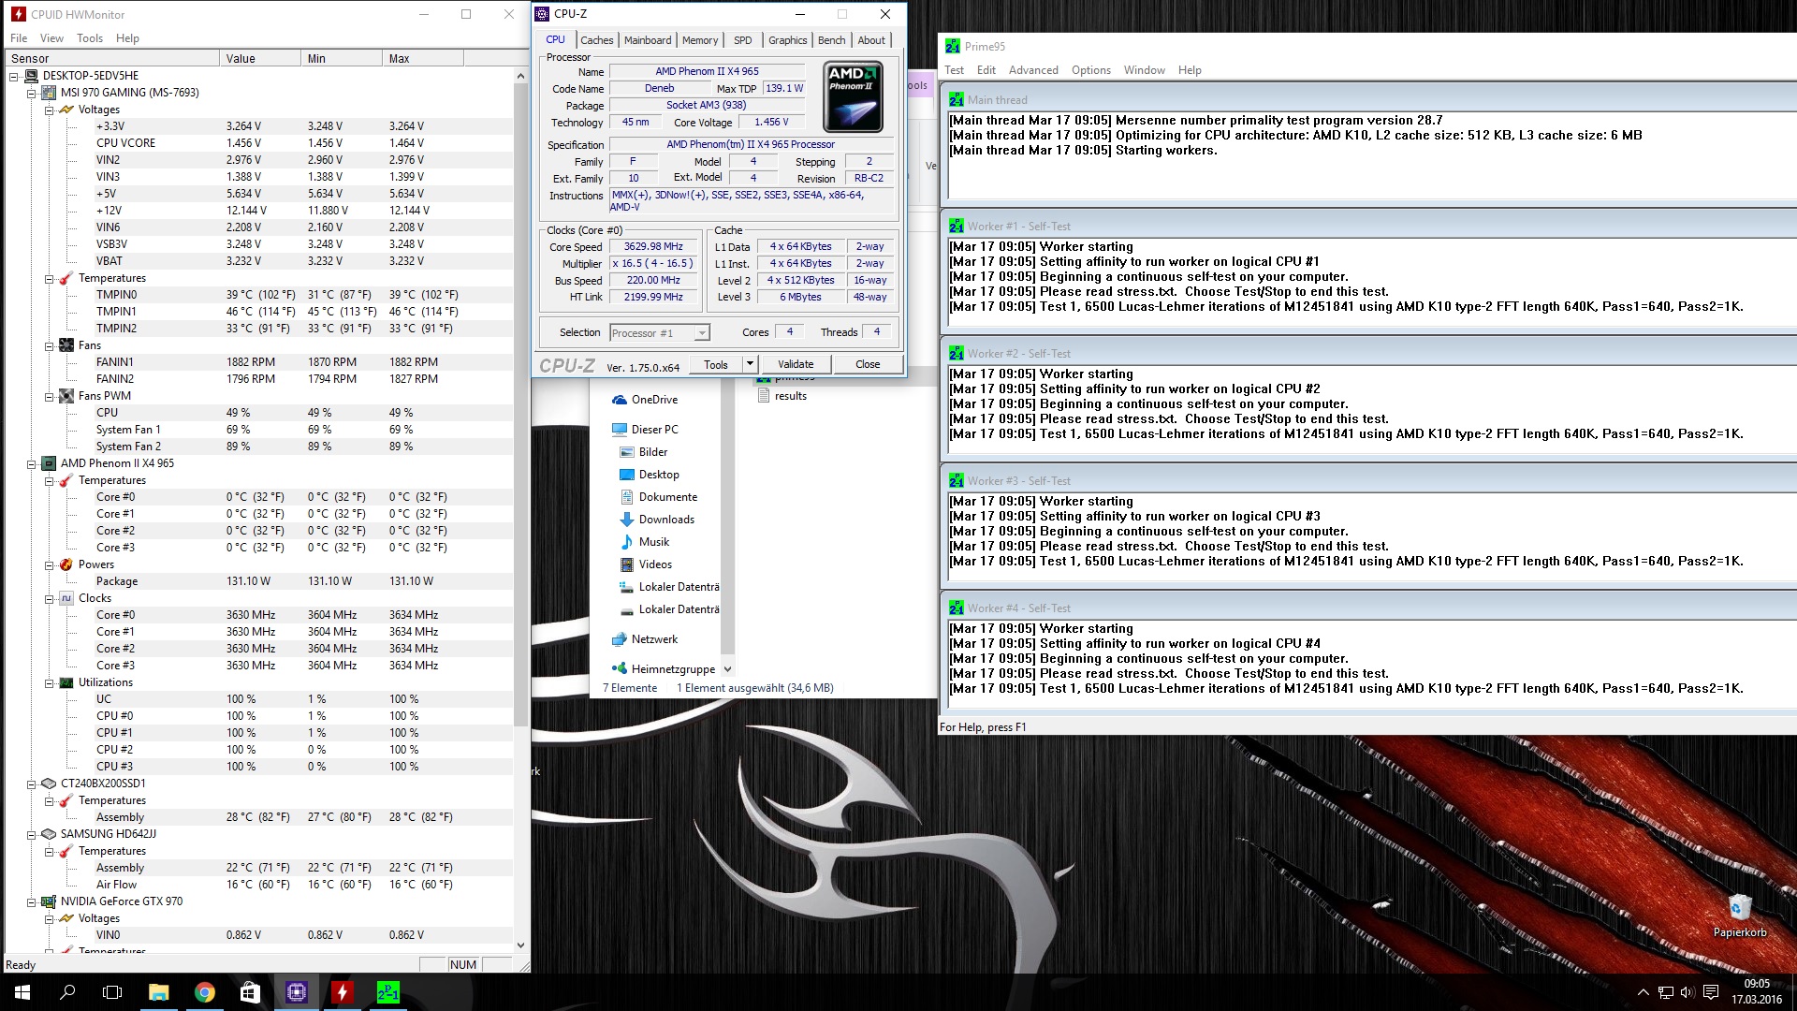Viewport: 1797px width, 1011px height.
Task: Click the Tools button in CPU-Z
Action: coord(716,364)
